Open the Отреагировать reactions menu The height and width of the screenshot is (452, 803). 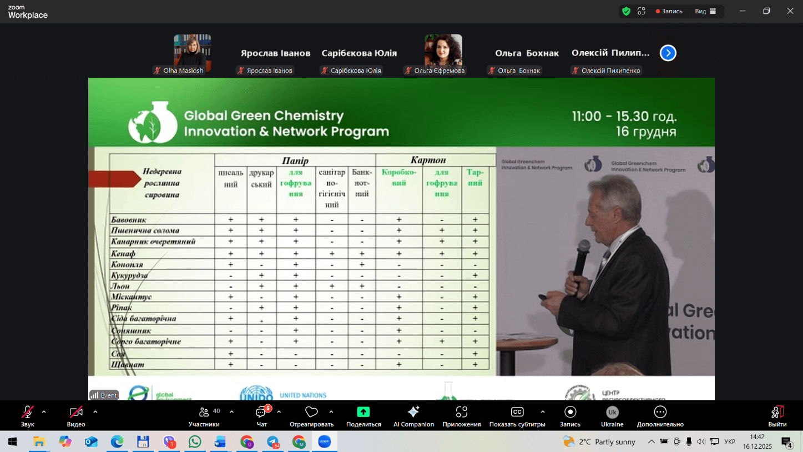311,413
